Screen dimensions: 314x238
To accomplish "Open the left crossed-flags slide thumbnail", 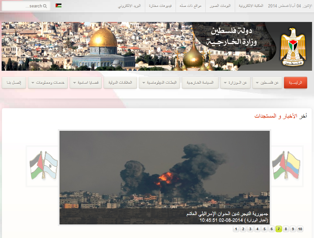I will coord(43,166).
